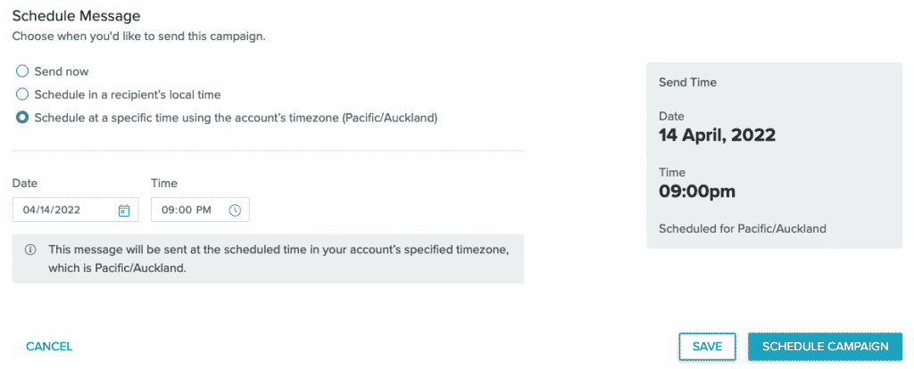The height and width of the screenshot is (369, 914).
Task: Click the 'Send Time' summary panel title
Action: 687,83
